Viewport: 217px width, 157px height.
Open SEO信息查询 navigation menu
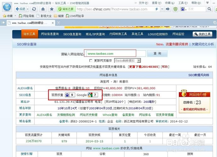click(x=72, y=34)
